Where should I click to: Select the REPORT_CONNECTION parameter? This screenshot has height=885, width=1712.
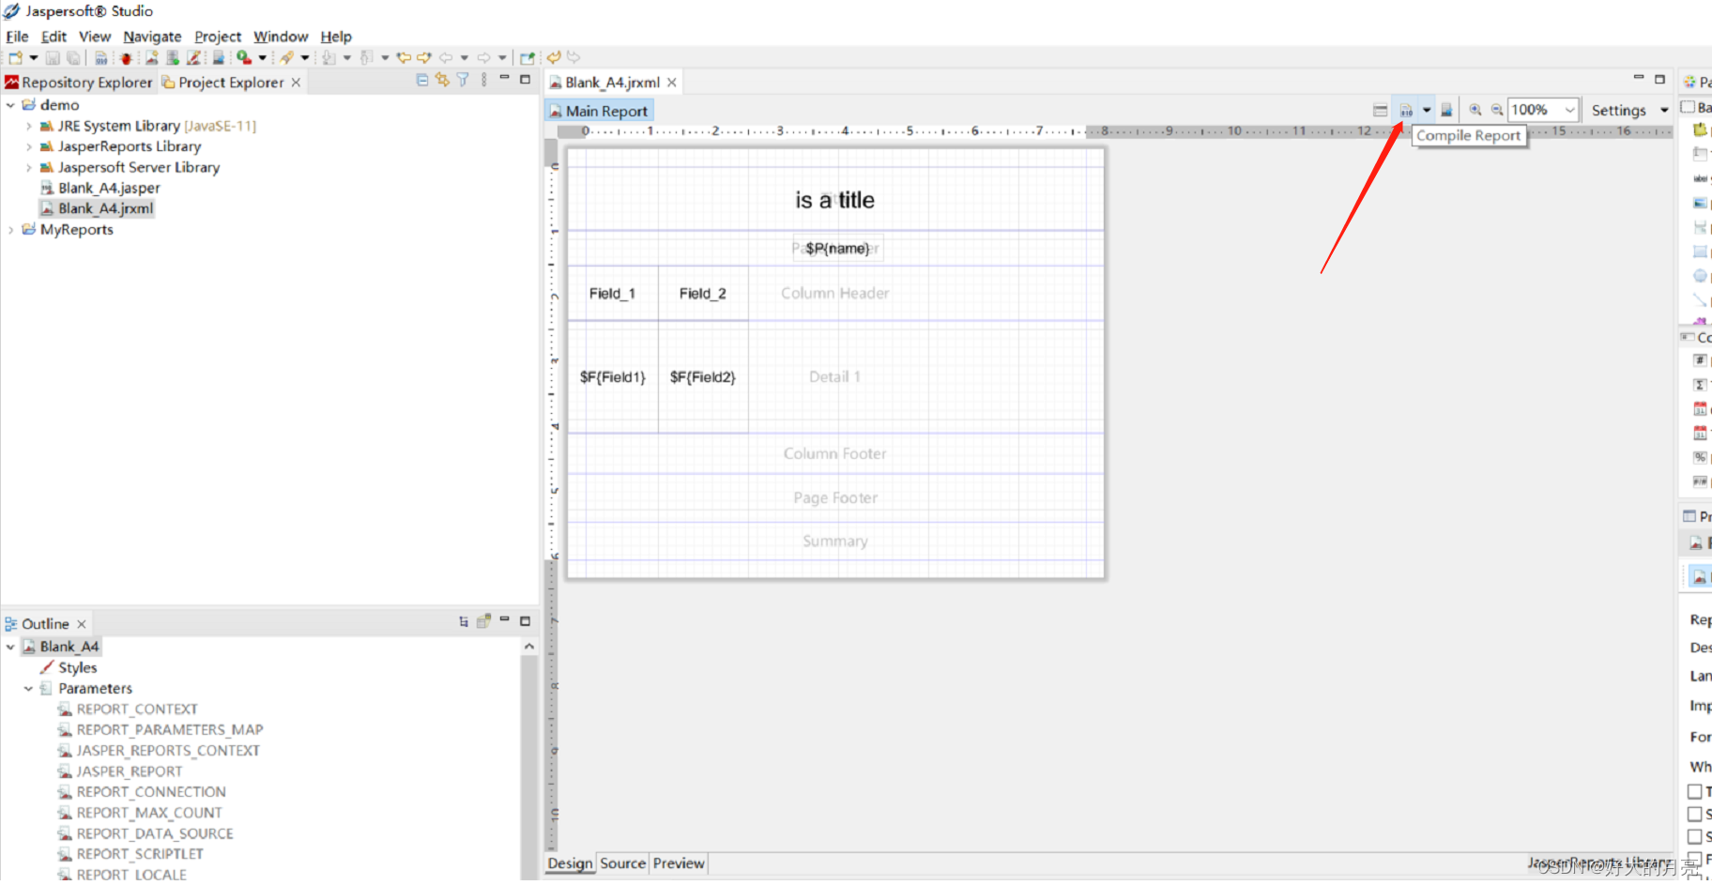(142, 791)
